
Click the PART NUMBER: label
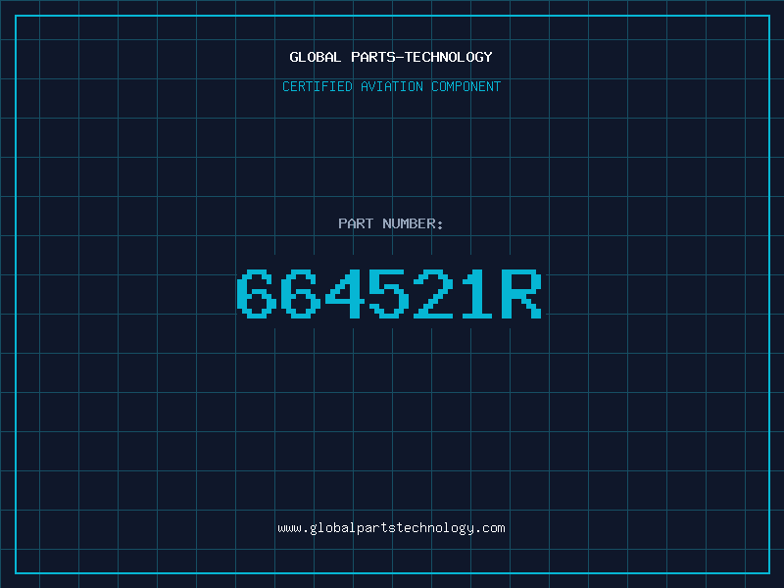pyautogui.click(x=391, y=223)
